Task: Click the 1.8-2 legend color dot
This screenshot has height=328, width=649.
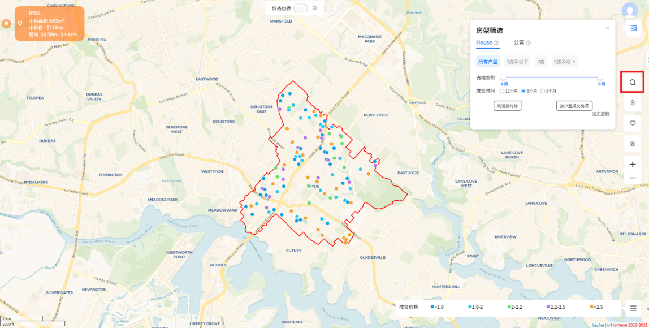Action: point(470,307)
